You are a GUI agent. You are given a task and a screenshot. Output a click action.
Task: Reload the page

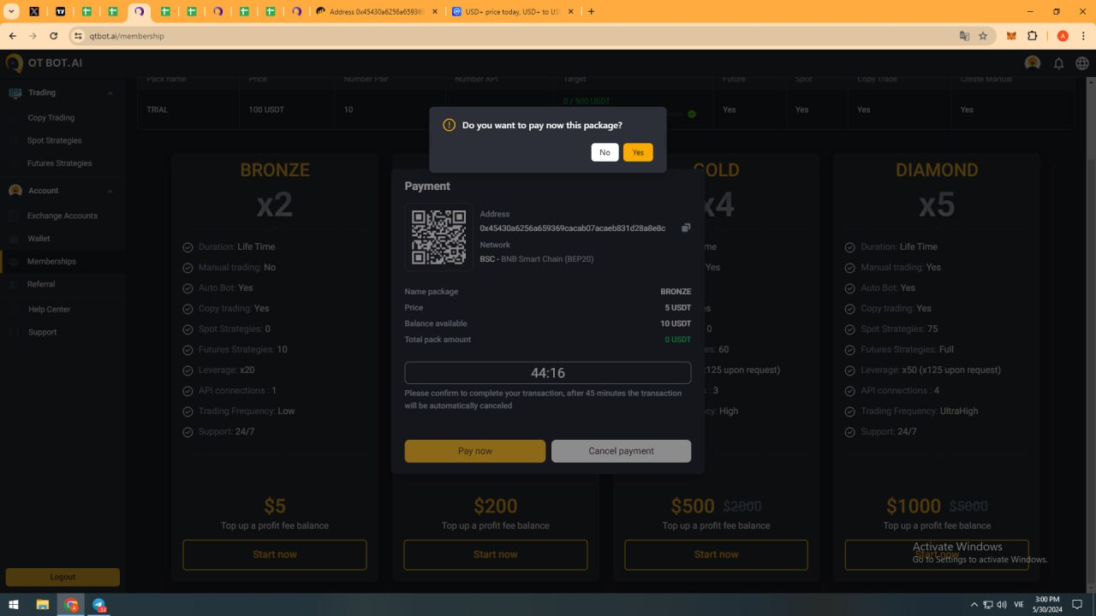pyautogui.click(x=54, y=36)
